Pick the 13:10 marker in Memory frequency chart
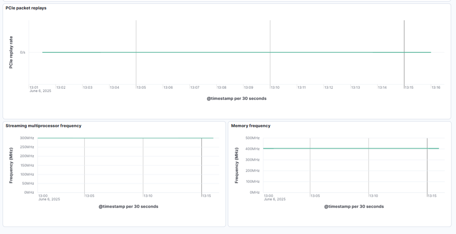Viewport: 456px width, 234px height. [369, 168]
